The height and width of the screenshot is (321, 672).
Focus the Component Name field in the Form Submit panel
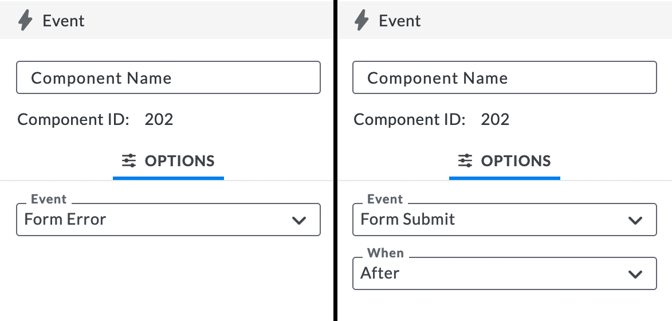[x=504, y=78]
